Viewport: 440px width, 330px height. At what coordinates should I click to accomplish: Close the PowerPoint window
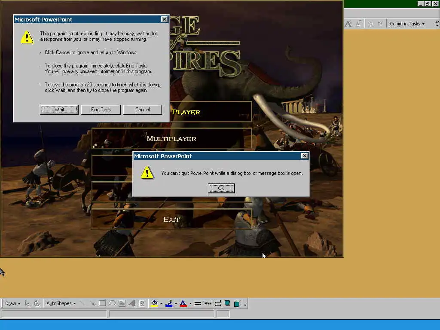pos(436,3)
